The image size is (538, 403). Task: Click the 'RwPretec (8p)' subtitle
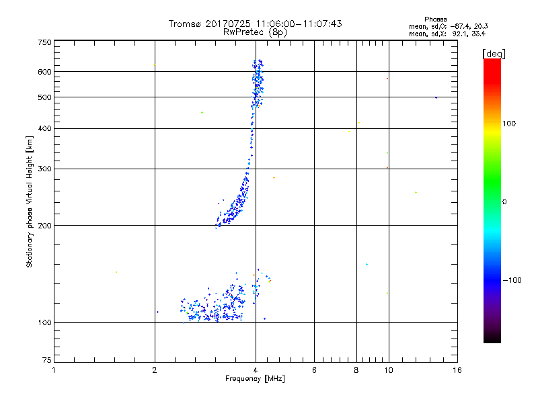[x=255, y=32]
